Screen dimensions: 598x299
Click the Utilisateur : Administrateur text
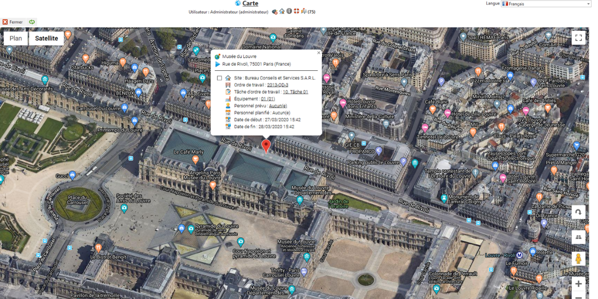coord(229,11)
